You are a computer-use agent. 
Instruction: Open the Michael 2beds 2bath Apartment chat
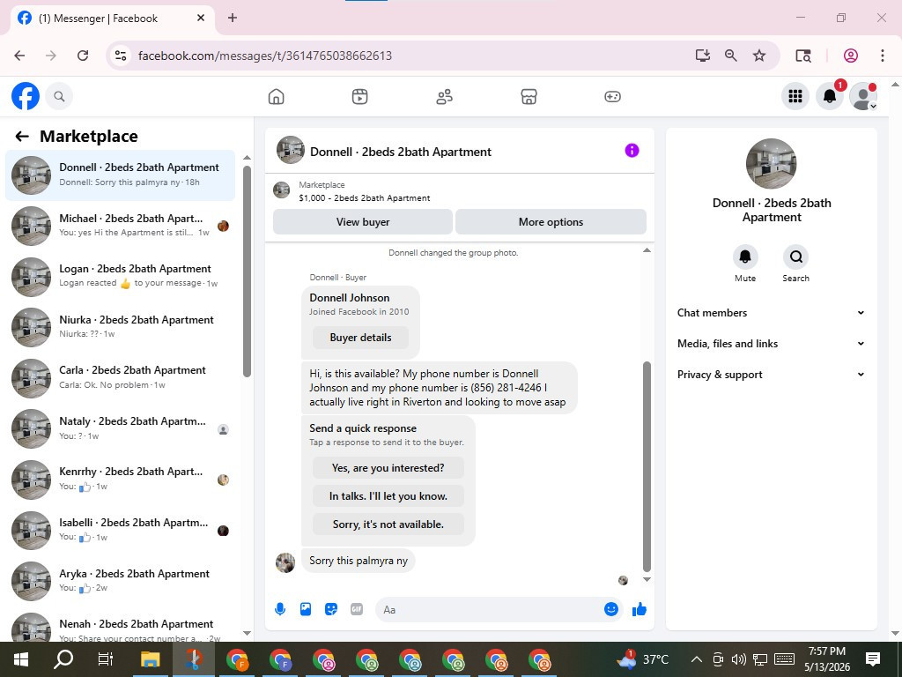click(120, 226)
